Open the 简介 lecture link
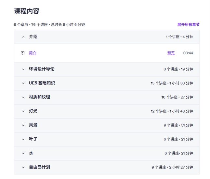The height and width of the screenshot is (179, 210). point(33,53)
